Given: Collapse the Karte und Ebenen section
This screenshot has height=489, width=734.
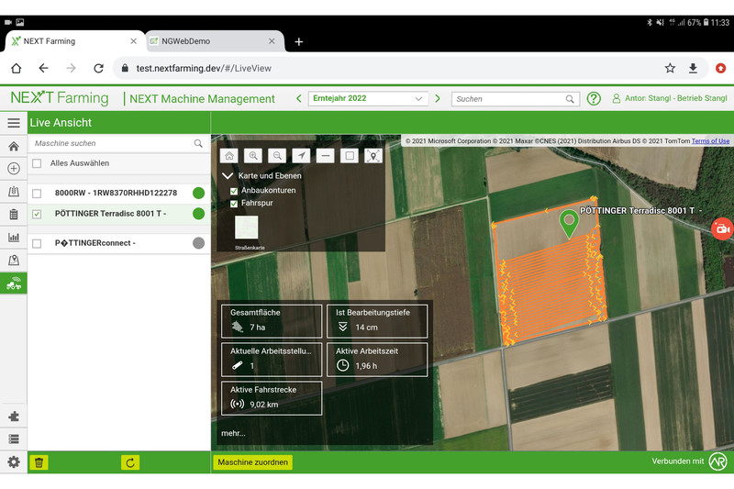Looking at the screenshot, I should click(228, 176).
